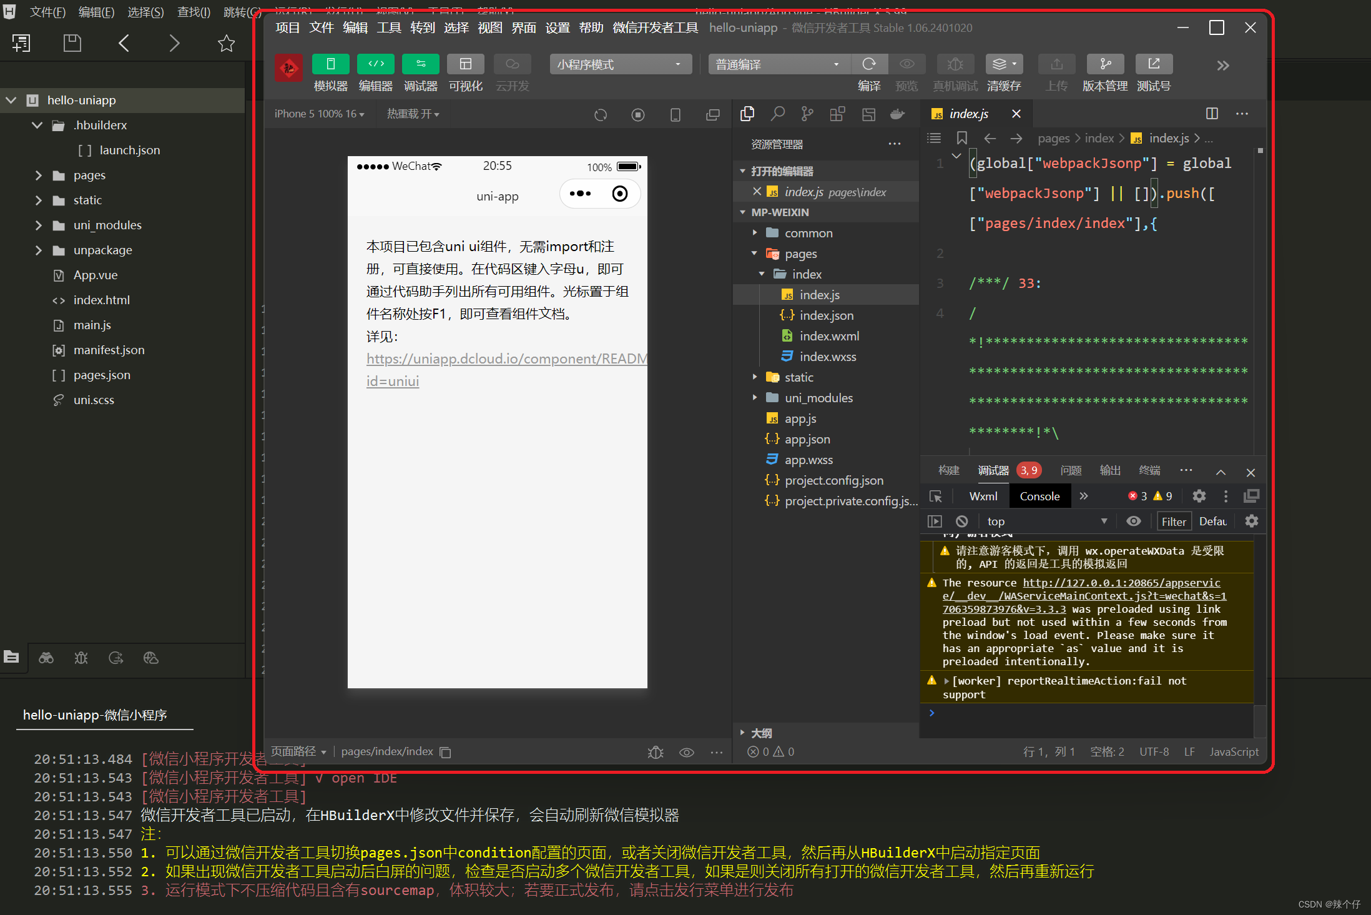Open the 页面路径 dropdown
The image size is (1371, 915).
[x=298, y=751]
